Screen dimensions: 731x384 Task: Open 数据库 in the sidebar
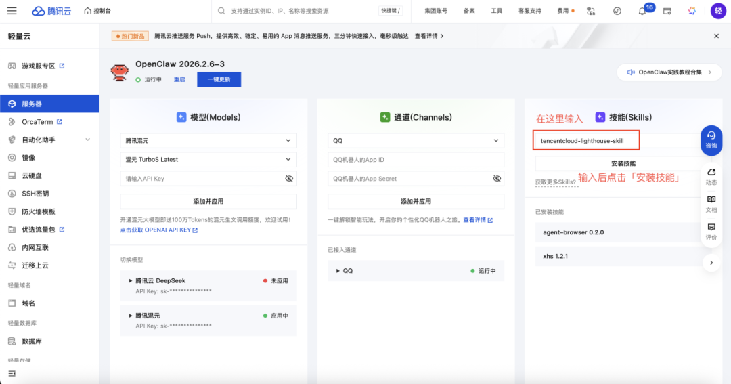click(32, 341)
